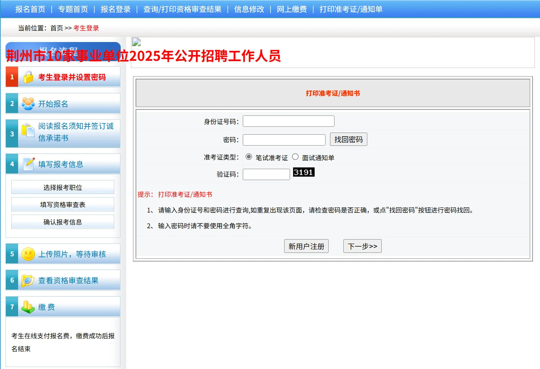The width and height of the screenshot is (540, 369).
Task: Click step 1 考生登录并设置密码 label
Action: click(x=72, y=77)
